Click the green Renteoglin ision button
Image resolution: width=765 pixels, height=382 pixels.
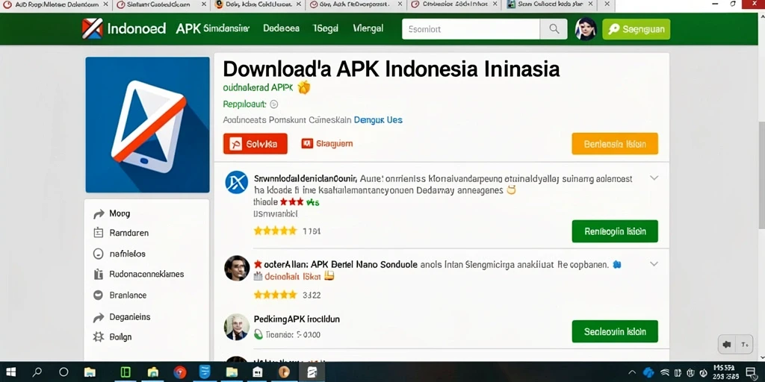(615, 231)
